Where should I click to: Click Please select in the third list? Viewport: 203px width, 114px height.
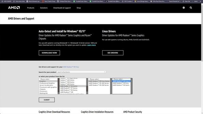(99, 79)
